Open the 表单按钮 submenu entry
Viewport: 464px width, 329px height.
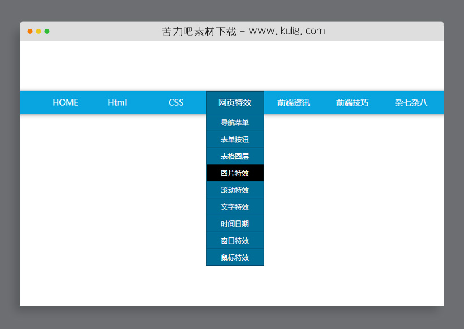point(235,140)
